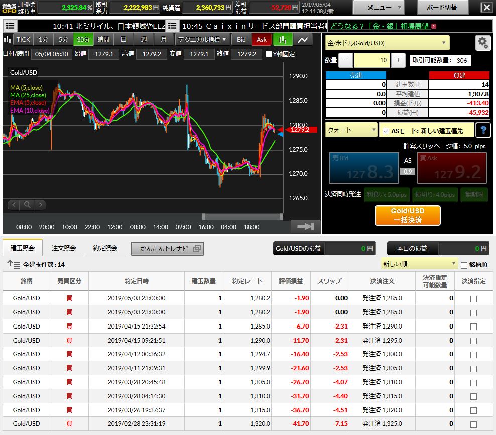Increase quantity with the plus button

click(398, 60)
